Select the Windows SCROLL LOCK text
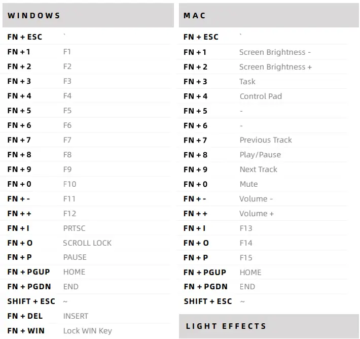The image size is (360, 339). [87, 243]
